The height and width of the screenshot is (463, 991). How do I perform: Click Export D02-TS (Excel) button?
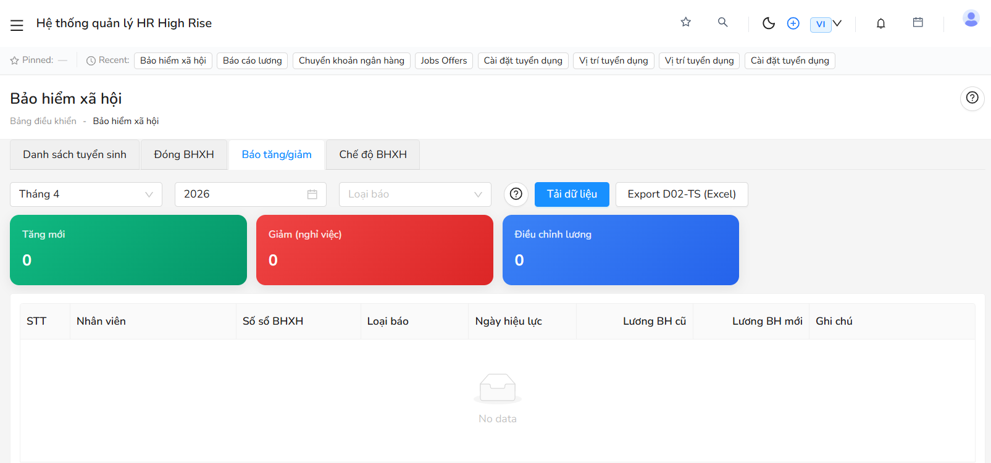[682, 194]
